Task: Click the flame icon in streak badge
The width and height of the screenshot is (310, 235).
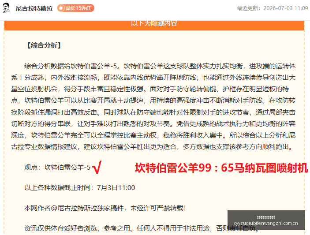Action: tap(61, 8)
